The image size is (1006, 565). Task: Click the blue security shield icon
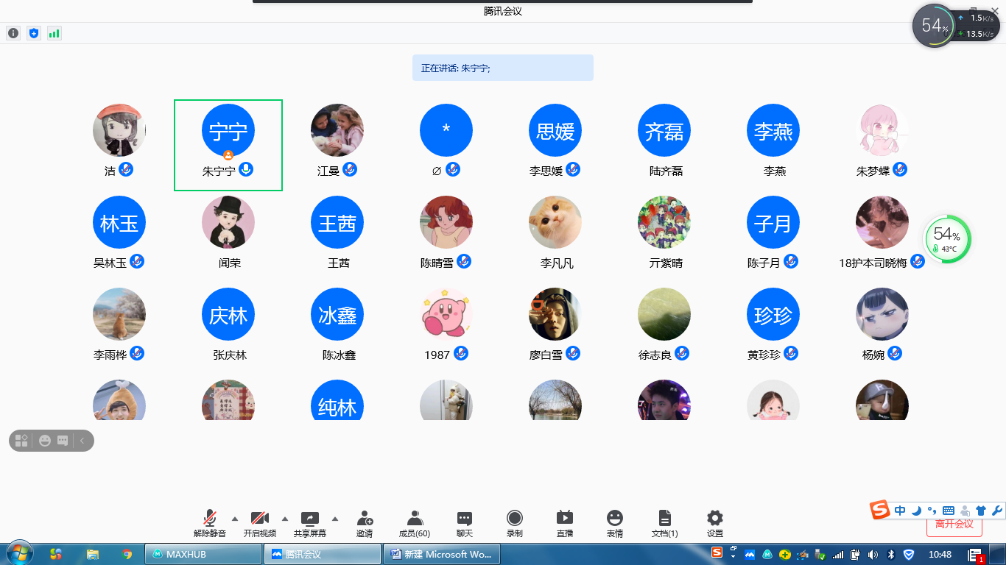(x=34, y=33)
